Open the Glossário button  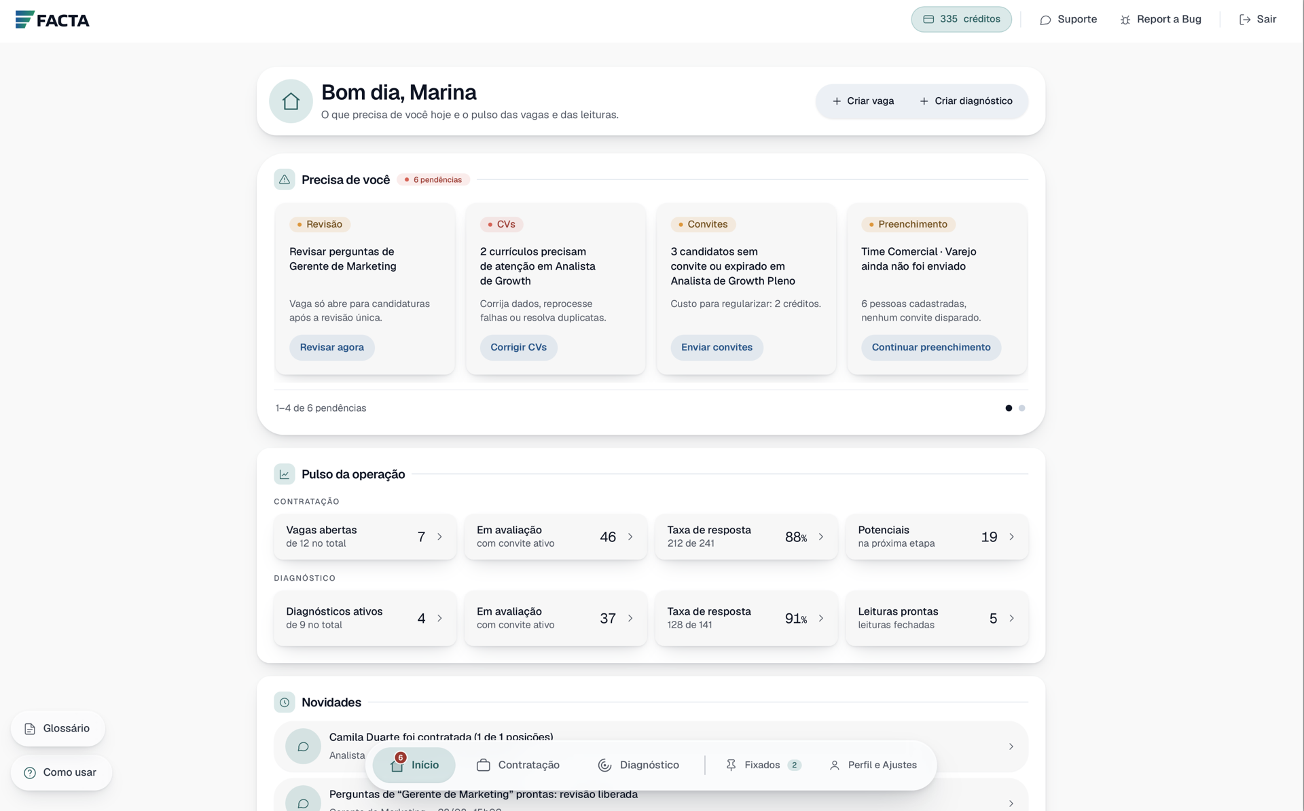coord(58,728)
